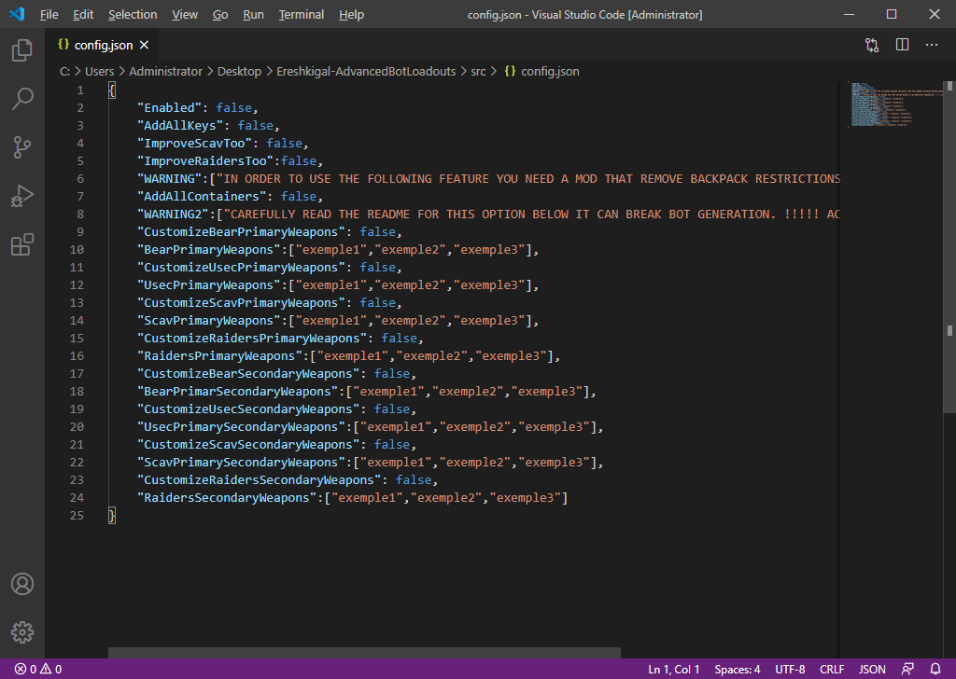956x679 pixels.
Task: Click the "RaidersSecondaryWeapons" key on line 24
Action: (227, 497)
